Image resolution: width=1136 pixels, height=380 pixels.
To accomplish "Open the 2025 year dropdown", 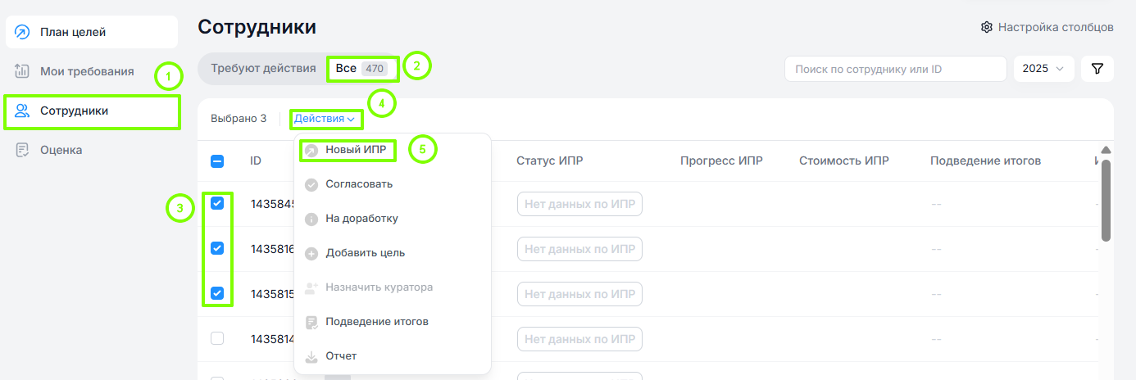I will pyautogui.click(x=1043, y=69).
